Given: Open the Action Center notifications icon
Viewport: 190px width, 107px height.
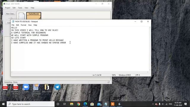Looking at the screenshot, I should (x=186, y=104).
